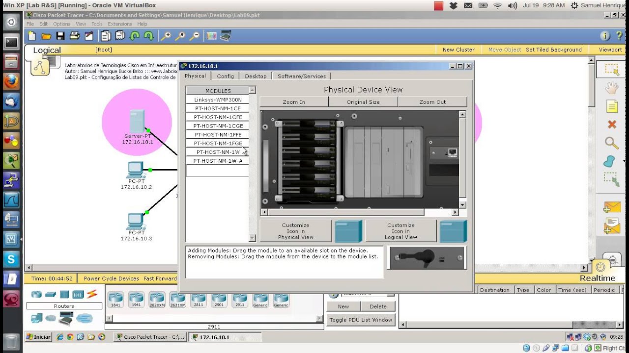Viewport: 629px width, 353px height.
Task: Switch to the Desktop tab
Action: [256, 76]
